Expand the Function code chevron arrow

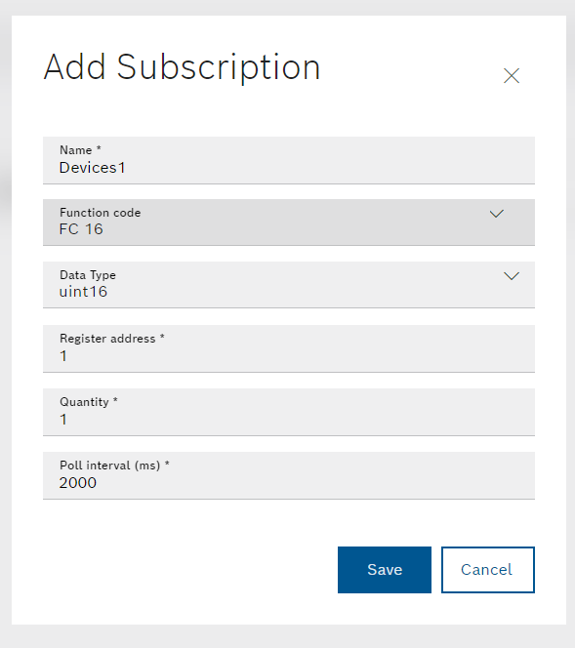point(497,214)
